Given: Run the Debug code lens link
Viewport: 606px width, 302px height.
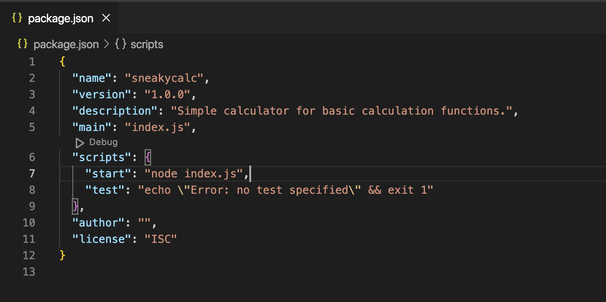Looking at the screenshot, I should (103, 142).
